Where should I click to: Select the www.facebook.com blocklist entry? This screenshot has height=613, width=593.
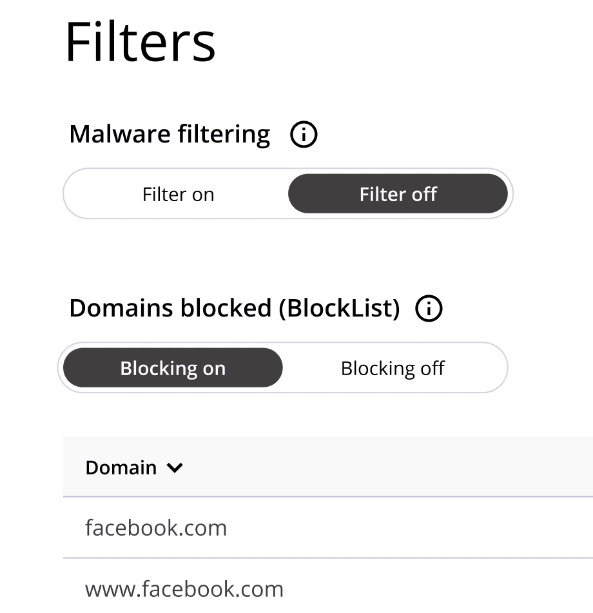184,589
